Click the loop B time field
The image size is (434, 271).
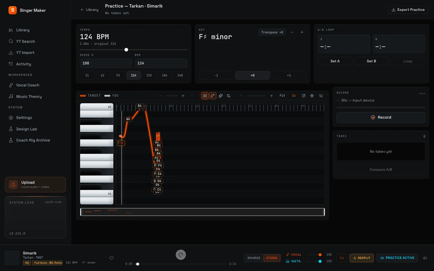(x=399, y=44)
